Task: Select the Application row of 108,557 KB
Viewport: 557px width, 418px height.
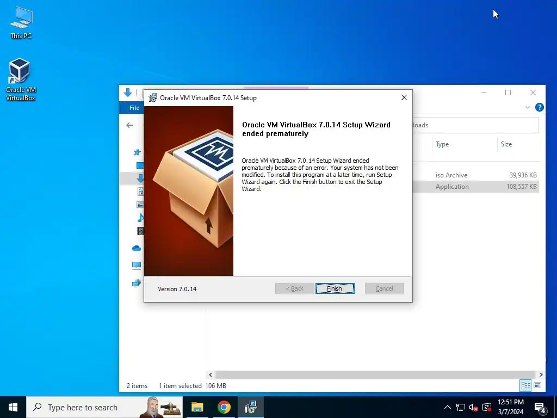Action: [x=476, y=187]
